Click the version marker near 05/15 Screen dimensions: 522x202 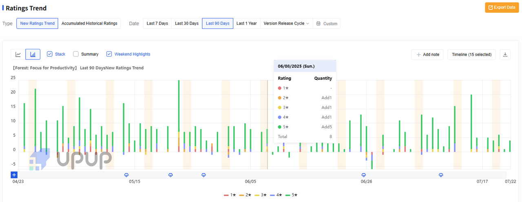click(x=126, y=175)
